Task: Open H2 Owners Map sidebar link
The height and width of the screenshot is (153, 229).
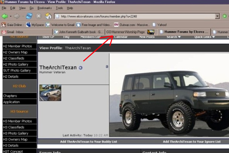Action: (20, 52)
